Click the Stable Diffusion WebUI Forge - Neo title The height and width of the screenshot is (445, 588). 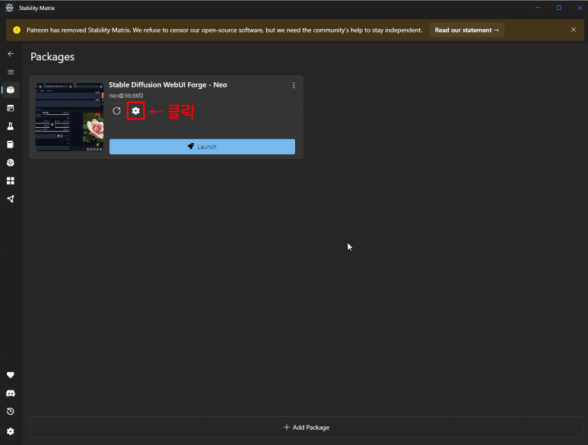point(168,84)
